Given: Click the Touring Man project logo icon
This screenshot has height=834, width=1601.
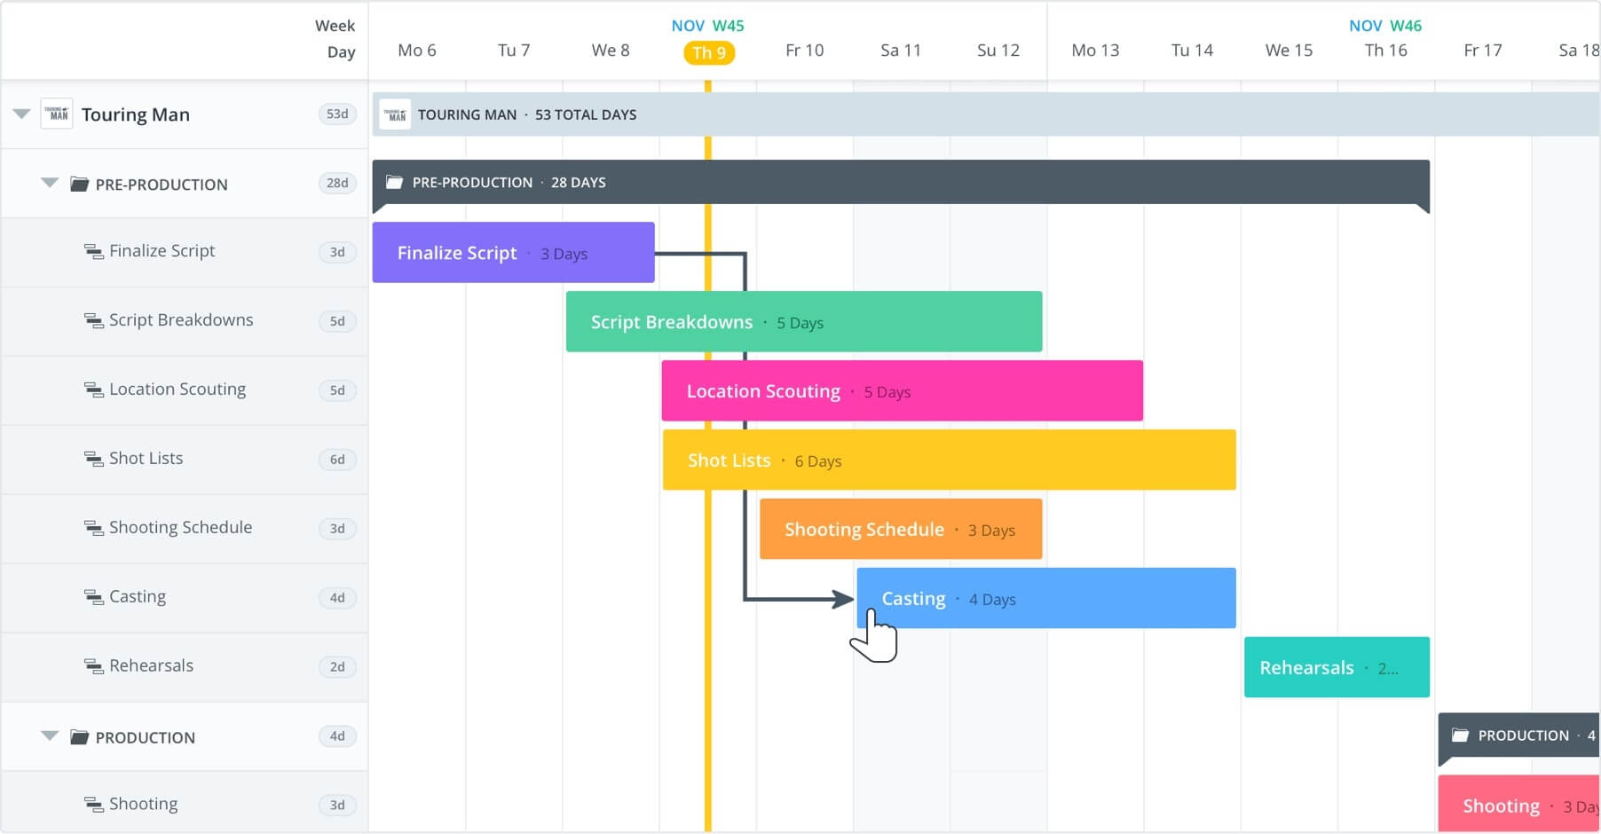Looking at the screenshot, I should pos(57,114).
